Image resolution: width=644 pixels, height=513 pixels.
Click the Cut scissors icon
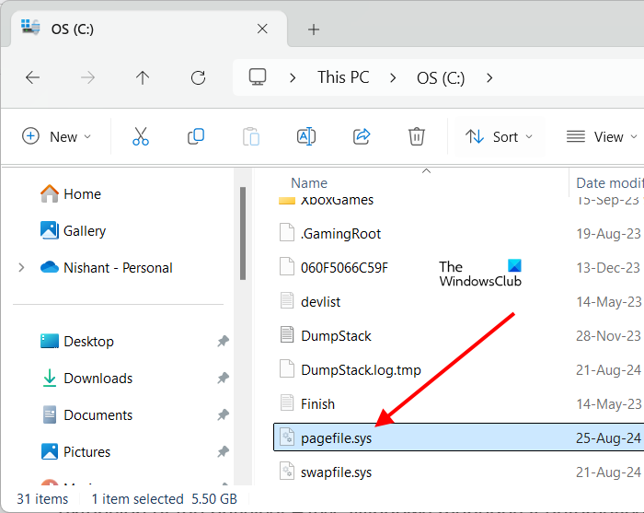(141, 136)
